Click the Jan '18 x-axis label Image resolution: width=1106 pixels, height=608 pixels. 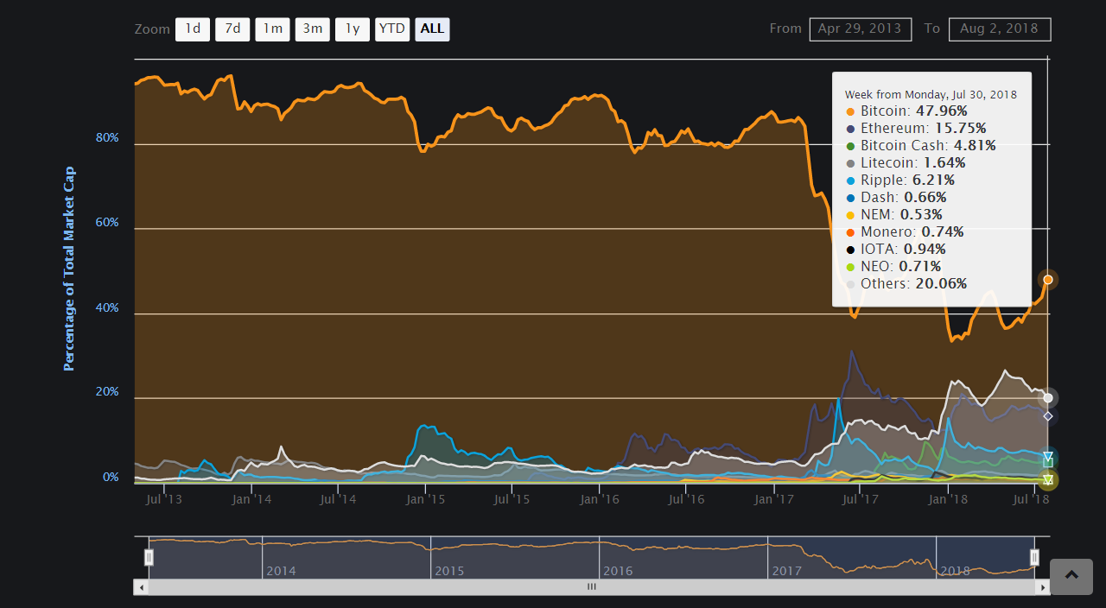950,499
